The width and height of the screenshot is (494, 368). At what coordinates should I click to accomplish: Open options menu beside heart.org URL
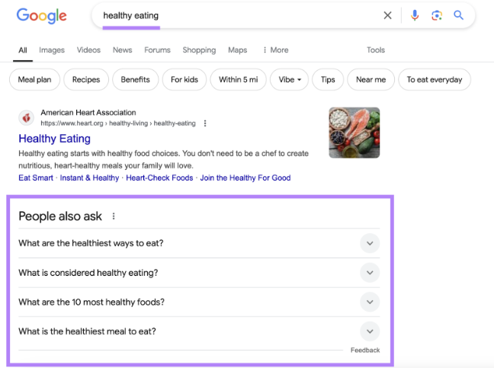tap(205, 123)
